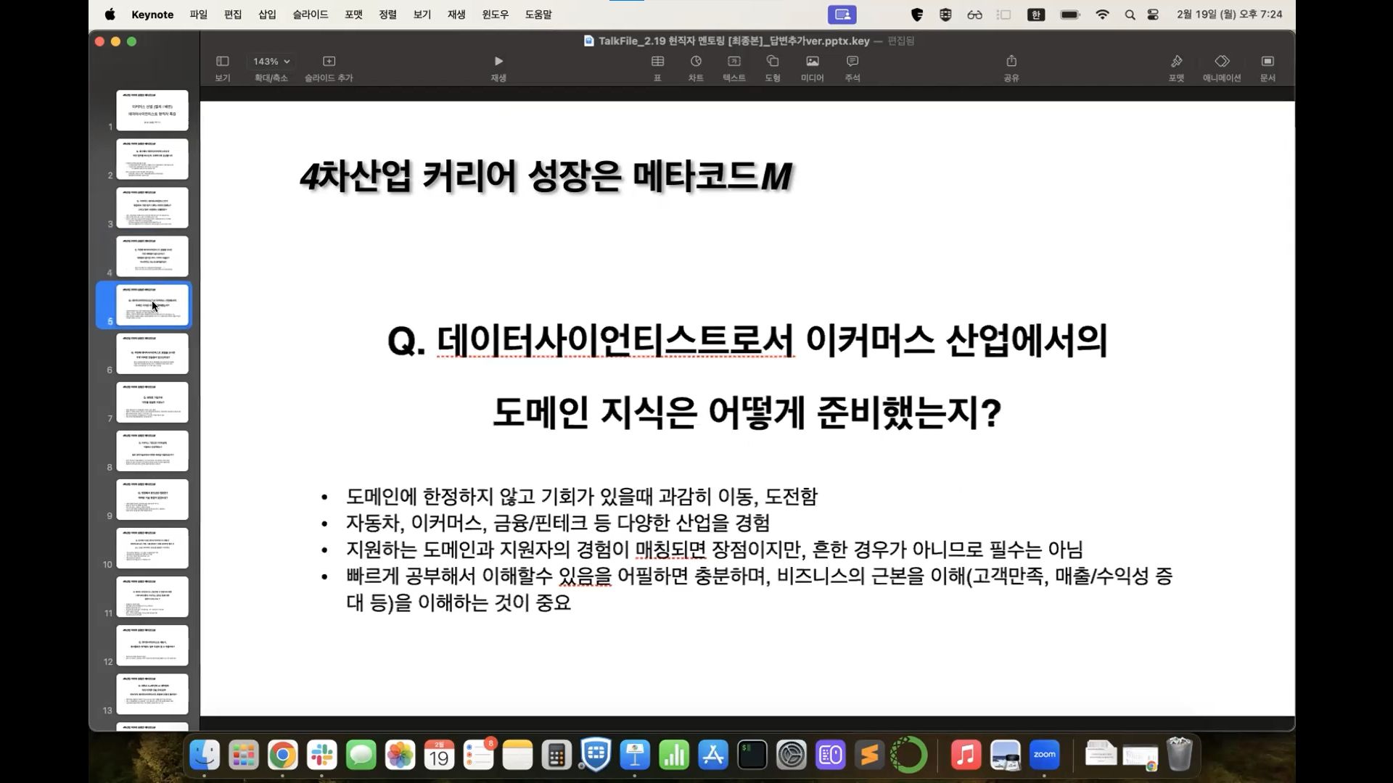Open the Media (미디어) menu icon
Viewport: 1393px width, 783px height.
[x=812, y=62]
